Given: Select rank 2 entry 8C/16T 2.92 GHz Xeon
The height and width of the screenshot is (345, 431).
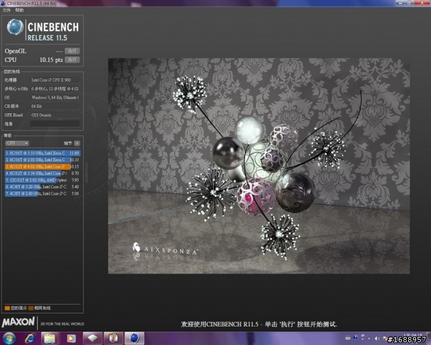Looking at the screenshot, I should click(x=42, y=160).
